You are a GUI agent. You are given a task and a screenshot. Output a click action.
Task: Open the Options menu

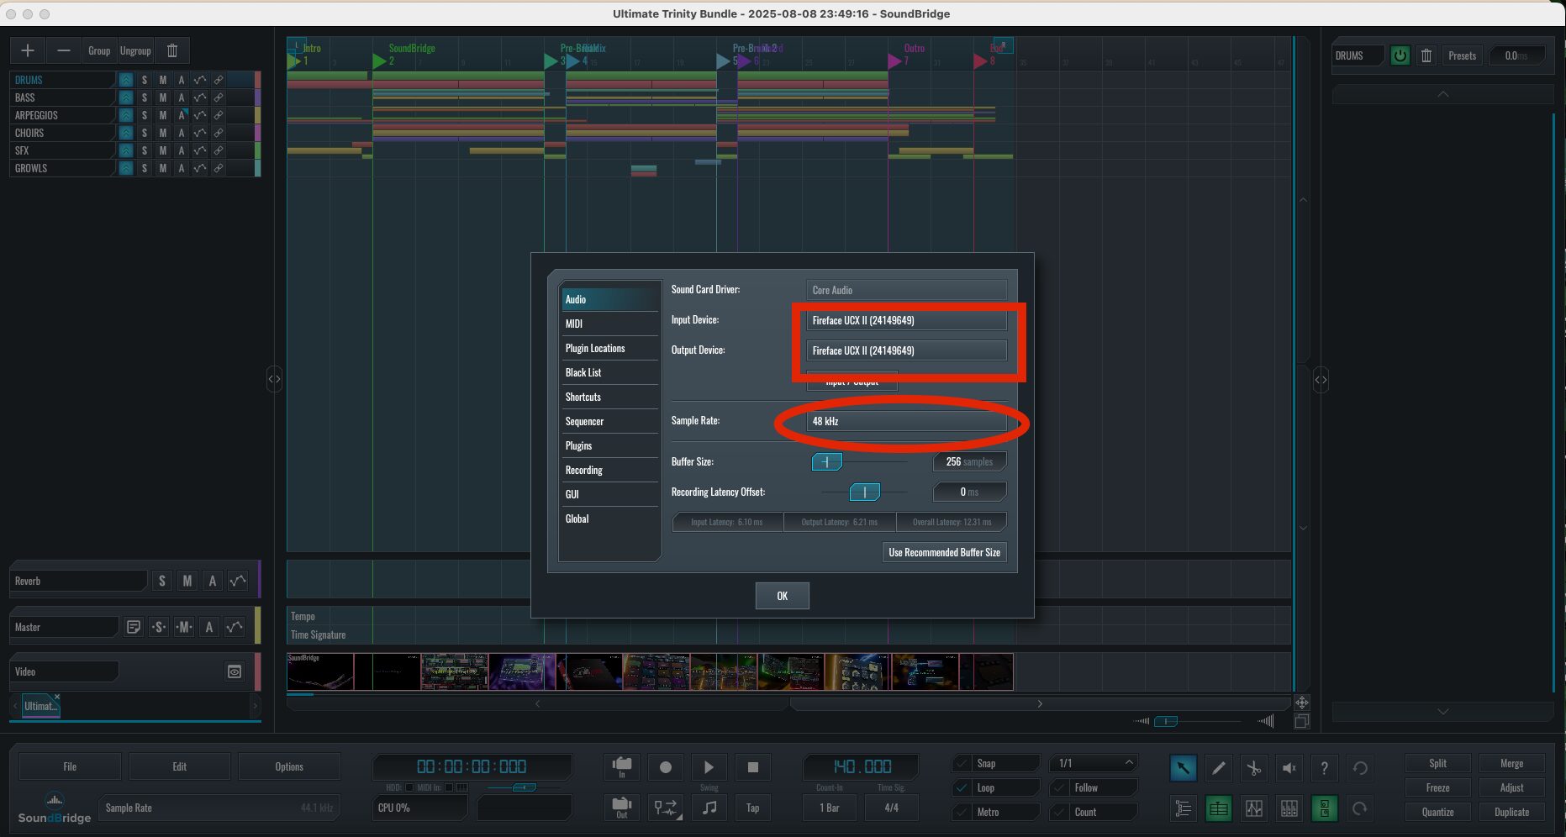289,766
